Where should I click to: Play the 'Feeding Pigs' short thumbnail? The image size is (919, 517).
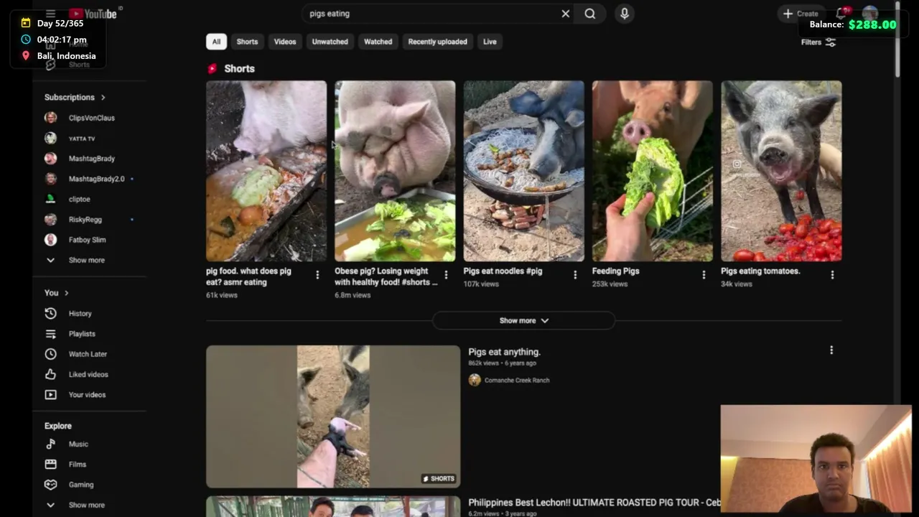653,171
